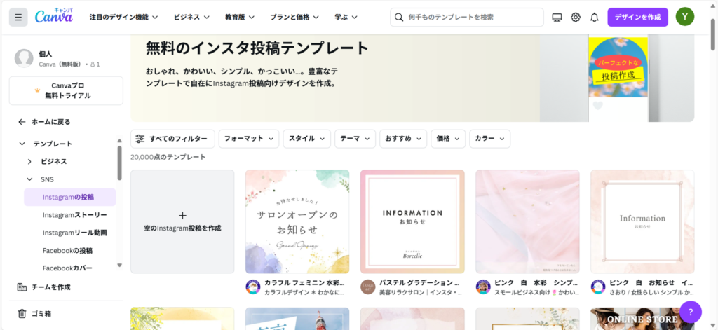The height and width of the screenshot is (330, 718).
Task: Expand the フォーマット dropdown
Action: click(249, 139)
